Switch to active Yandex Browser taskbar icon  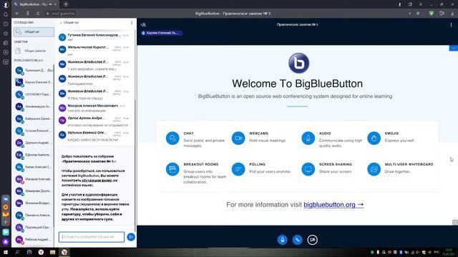pos(64,252)
